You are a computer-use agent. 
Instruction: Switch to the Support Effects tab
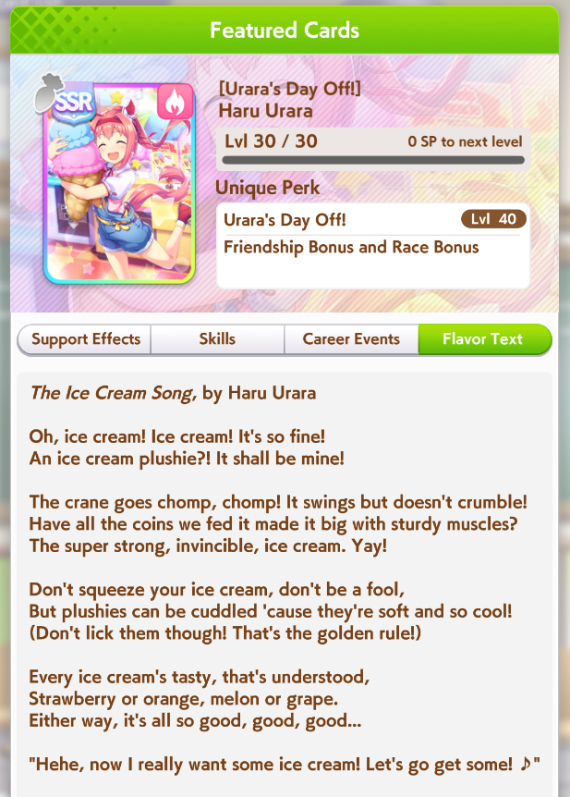[x=85, y=339]
